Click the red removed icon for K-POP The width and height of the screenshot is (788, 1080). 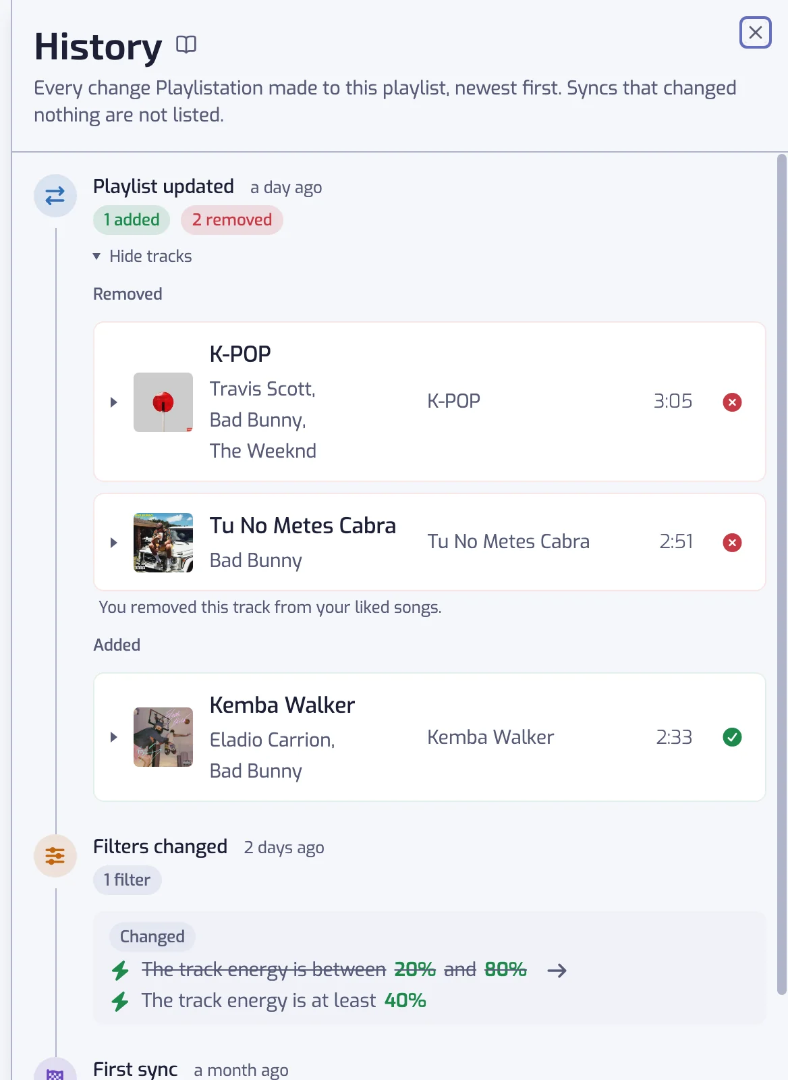(732, 402)
